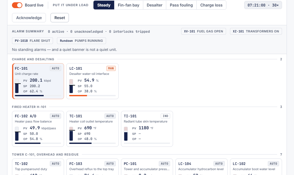The height and width of the screenshot is (175, 294).
Task: Select the Charge loss scenario
Action: 211,5
